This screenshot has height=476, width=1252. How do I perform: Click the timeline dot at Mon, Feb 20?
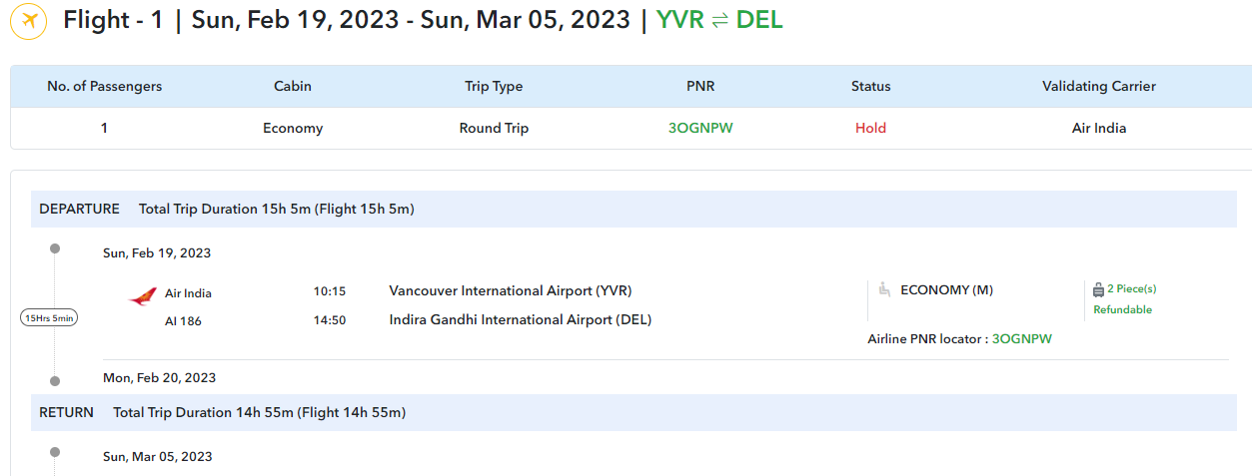[x=55, y=380]
